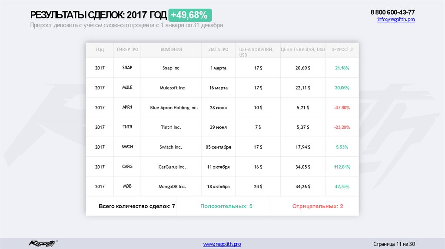Click the +49,68% green badge
The width and height of the screenshot is (445, 249).
[x=190, y=15]
